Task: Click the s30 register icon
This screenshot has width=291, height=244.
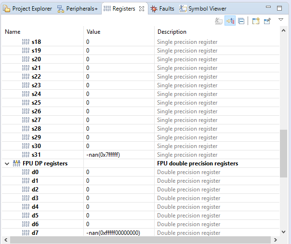Action: (26, 146)
